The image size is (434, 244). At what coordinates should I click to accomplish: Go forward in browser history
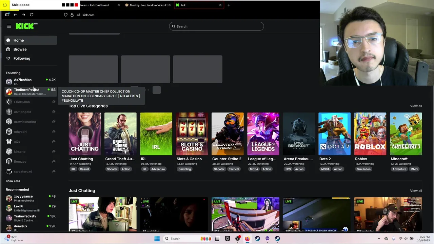click(x=23, y=15)
